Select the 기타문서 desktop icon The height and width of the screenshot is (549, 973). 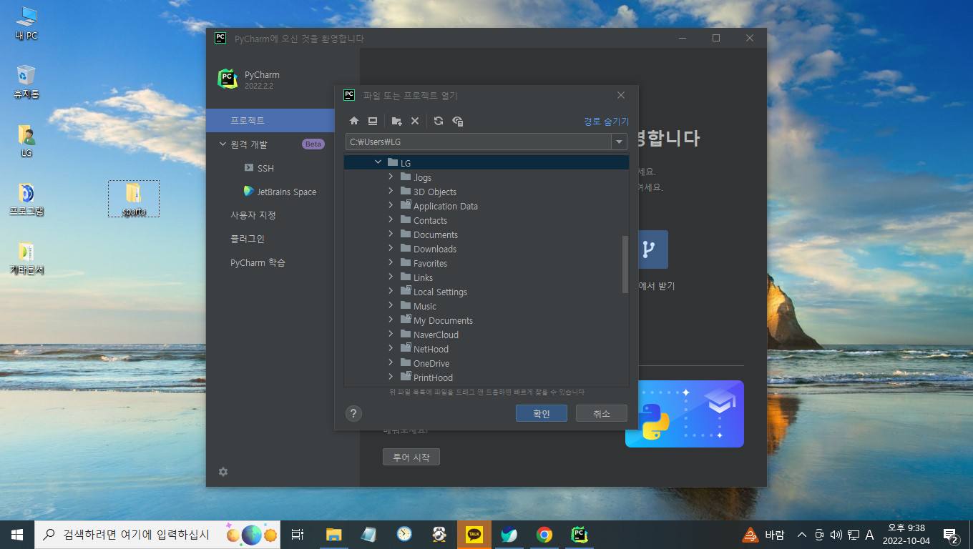pos(26,259)
